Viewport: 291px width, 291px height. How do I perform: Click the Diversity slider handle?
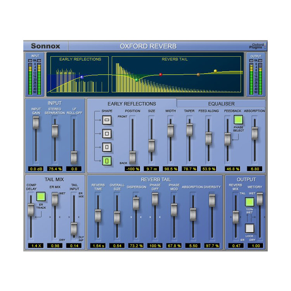(x=212, y=200)
